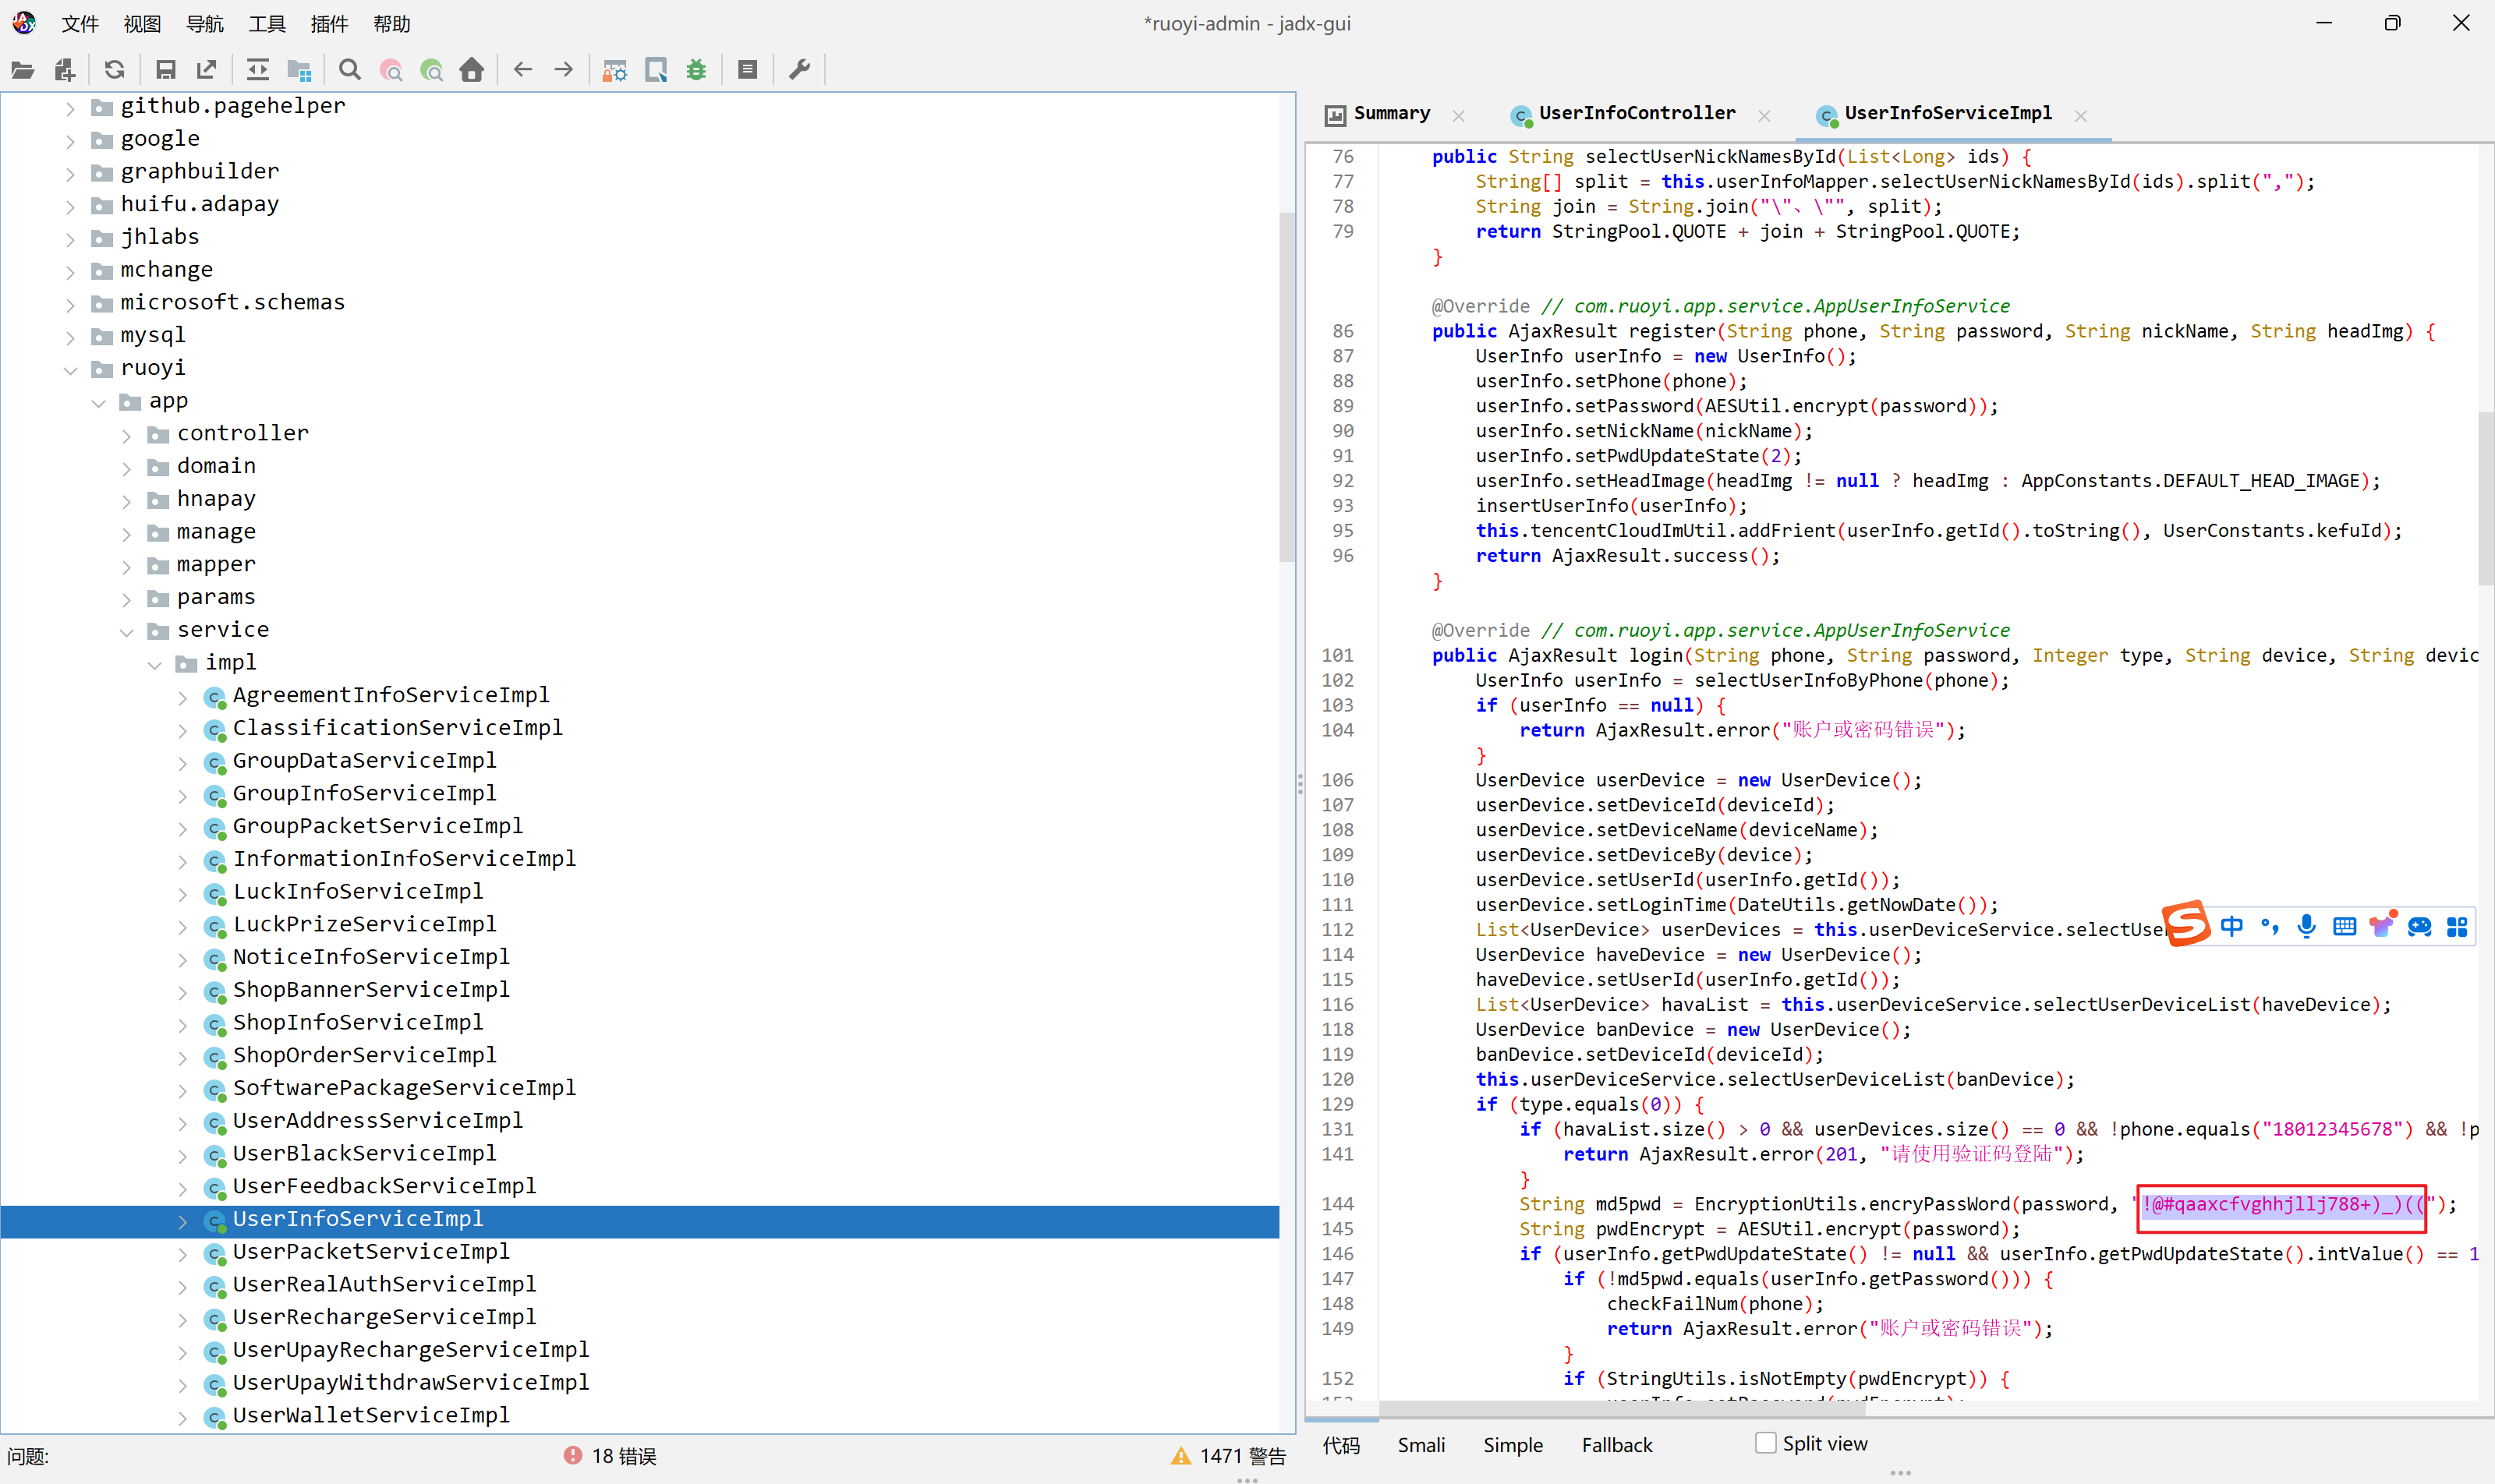
Task: Collapse the app package node
Action: pyautogui.click(x=98, y=402)
